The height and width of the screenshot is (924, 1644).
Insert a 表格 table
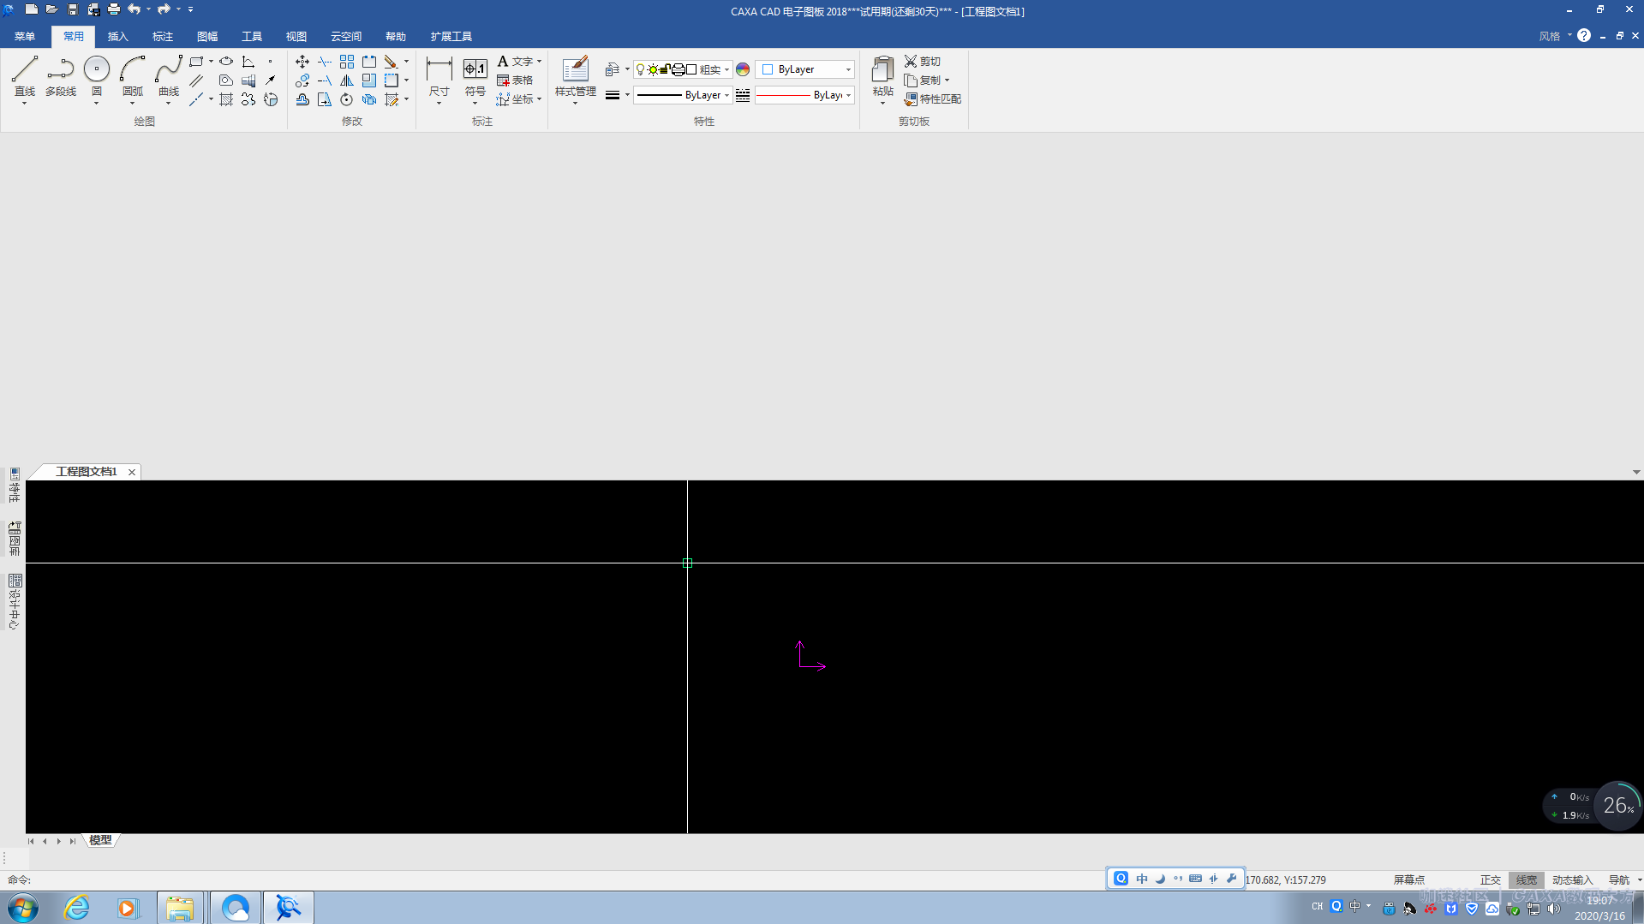[515, 80]
